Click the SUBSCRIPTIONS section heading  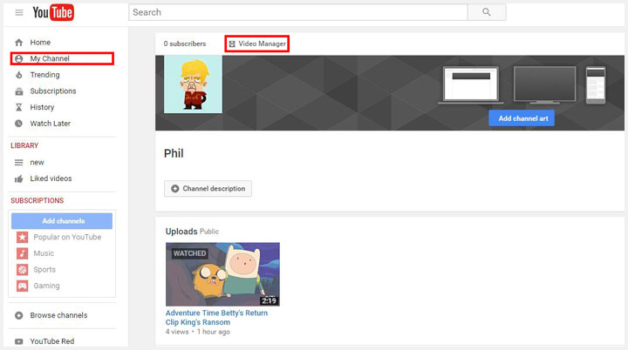[x=38, y=200]
